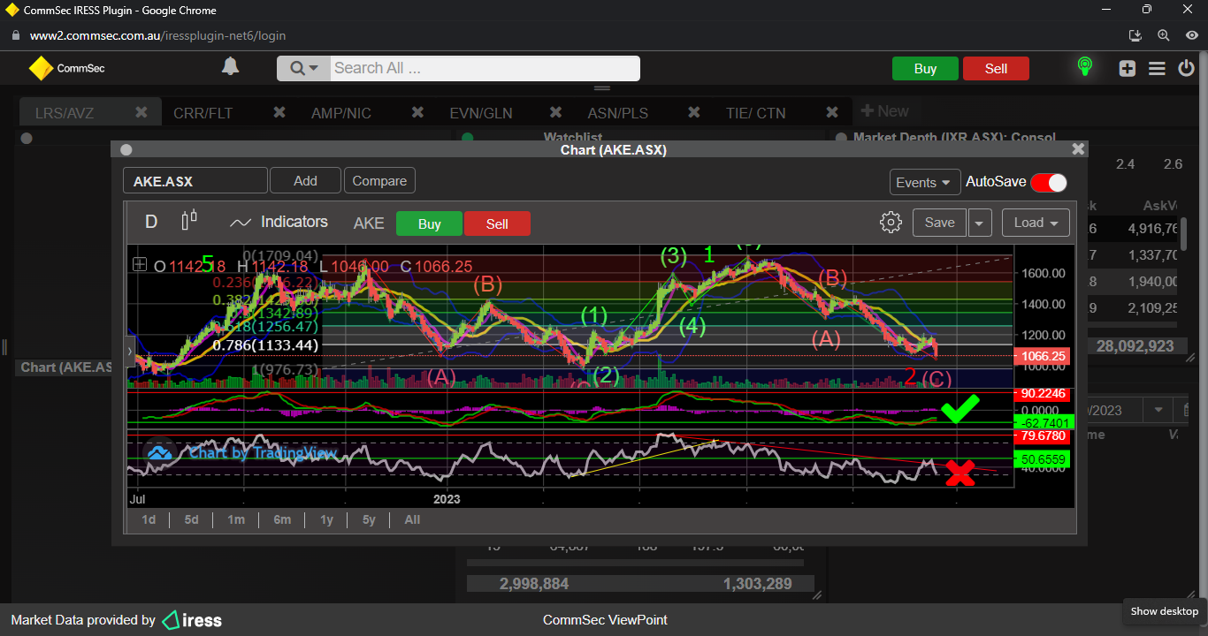1208x636 pixels.
Task: Switch to the CRR/FLT tab
Action: (203, 113)
